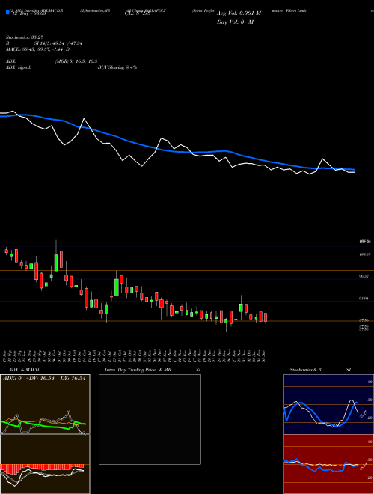Click the 'Stochastics & RSI' panel title
374x494 pixels.
click(x=320, y=370)
